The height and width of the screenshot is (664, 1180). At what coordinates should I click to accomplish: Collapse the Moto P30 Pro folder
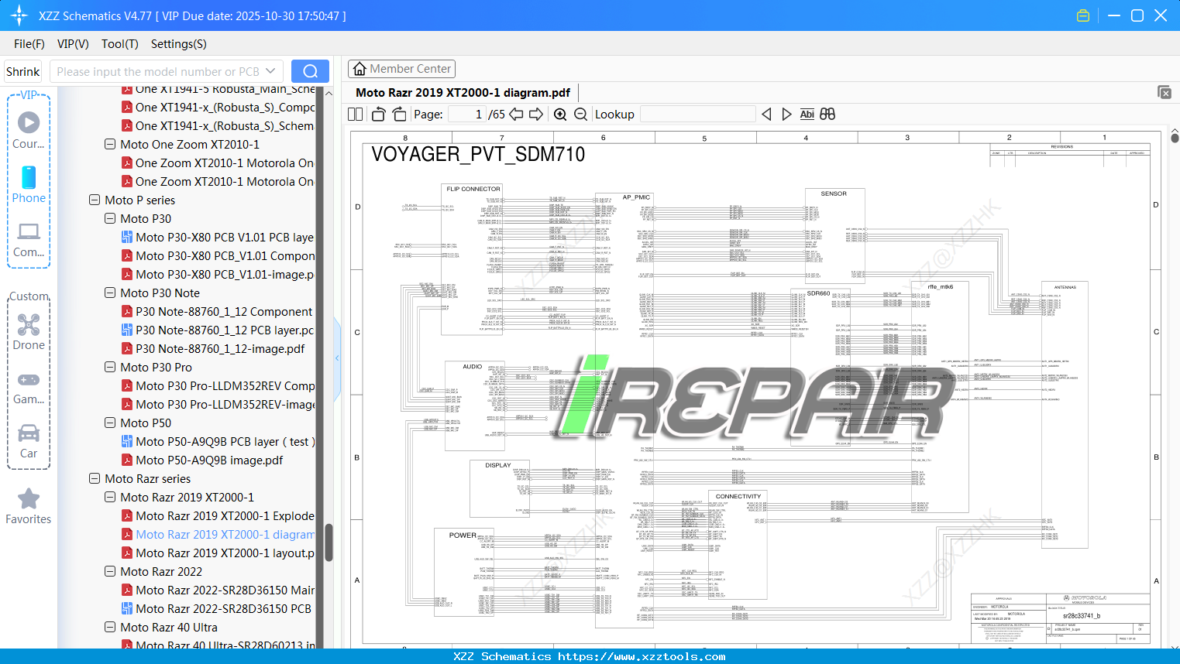coord(110,367)
